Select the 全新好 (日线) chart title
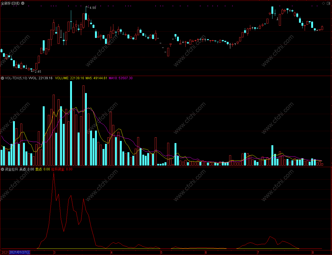 click(x=10, y=3)
